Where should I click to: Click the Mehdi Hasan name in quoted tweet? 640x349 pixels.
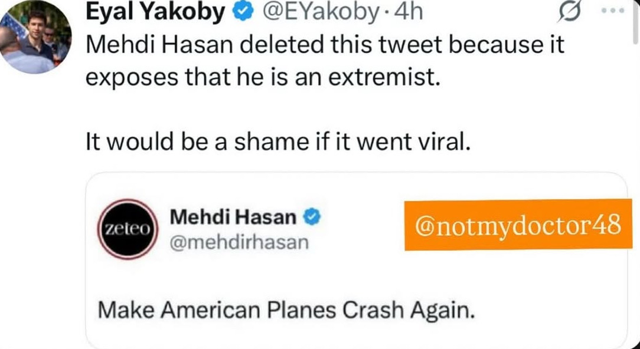233,217
